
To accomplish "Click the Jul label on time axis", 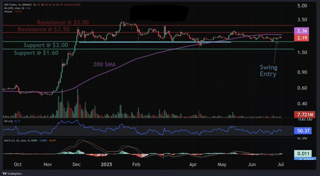I will 281,164.
